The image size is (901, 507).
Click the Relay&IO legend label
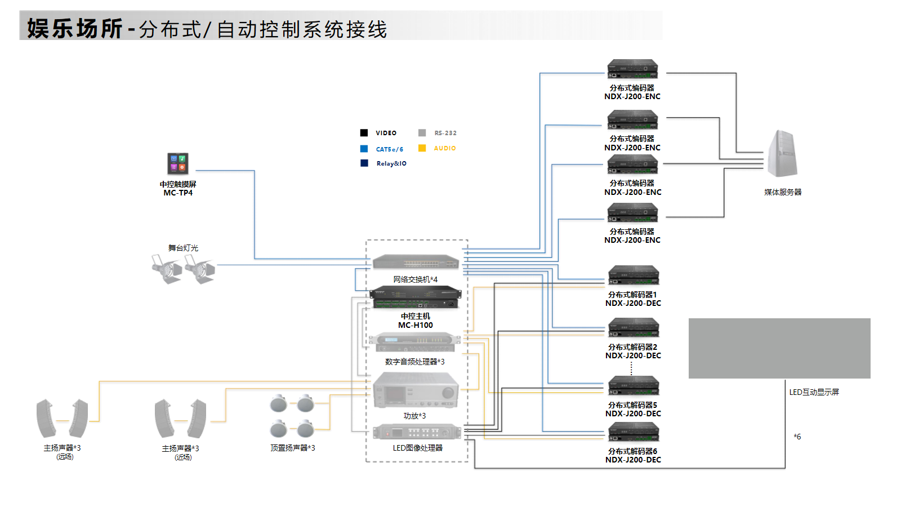coord(391,163)
